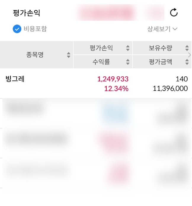Screen dimensions: 192x206
Task: Click the 수익률 column header text
Action: tap(101, 62)
